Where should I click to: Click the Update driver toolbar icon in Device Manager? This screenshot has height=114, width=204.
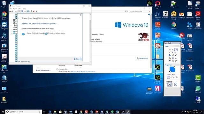31,11
